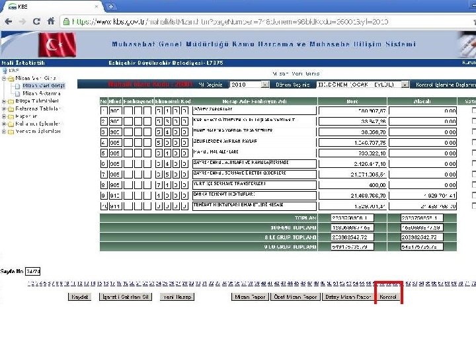This screenshot has height=357, width=476.
Task: Select Yönetim İşlemleri tree entry
Action: point(38,131)
